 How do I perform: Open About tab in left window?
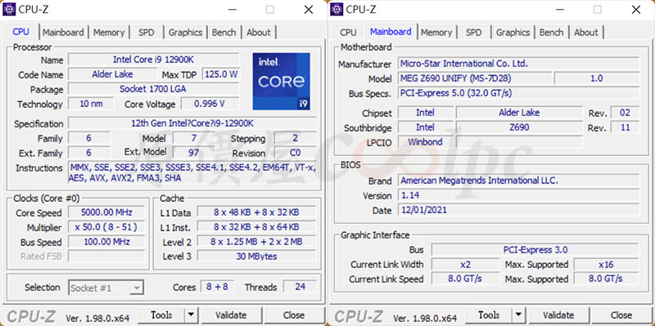pyautogui.click(x=258, y=32)
